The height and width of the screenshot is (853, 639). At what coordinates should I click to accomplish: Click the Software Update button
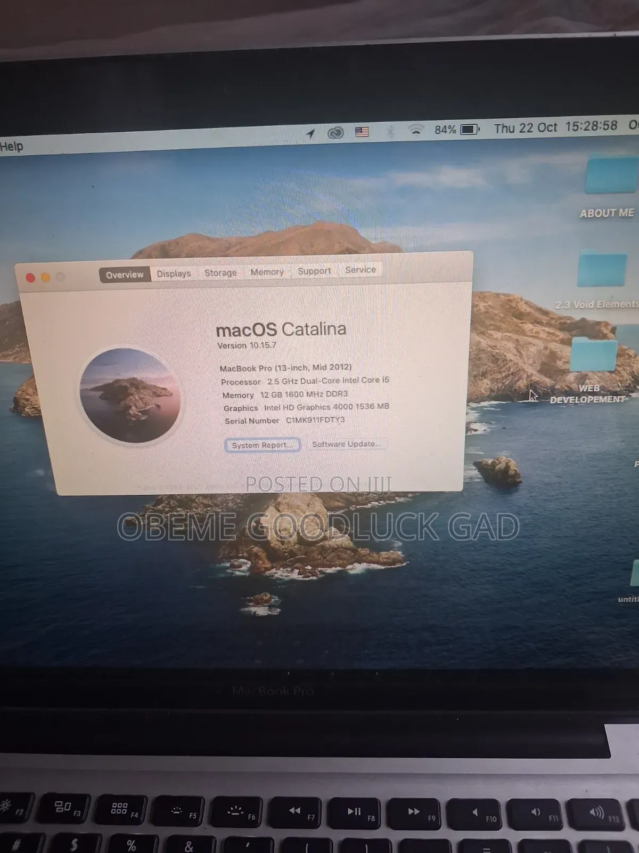(x=346, y=444)
